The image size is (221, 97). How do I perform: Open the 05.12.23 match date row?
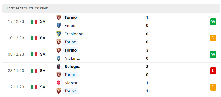click(x=111, y=54)
